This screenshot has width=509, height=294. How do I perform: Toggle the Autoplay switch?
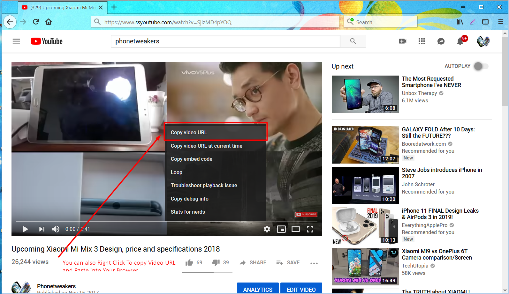tap(481, 66)
